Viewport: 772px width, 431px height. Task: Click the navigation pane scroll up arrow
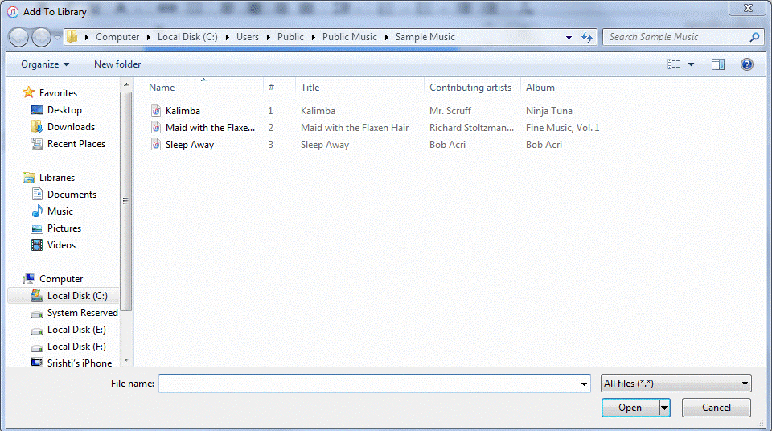[x=126, y=84]
